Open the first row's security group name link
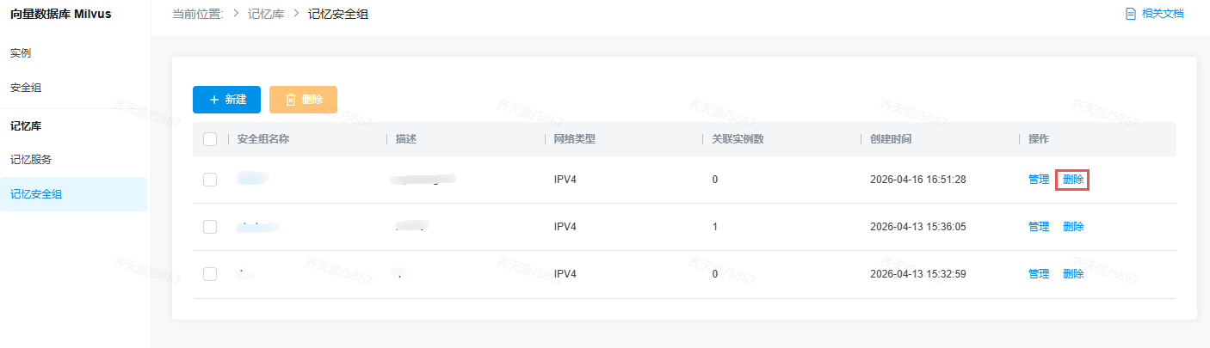 [253, 179]
